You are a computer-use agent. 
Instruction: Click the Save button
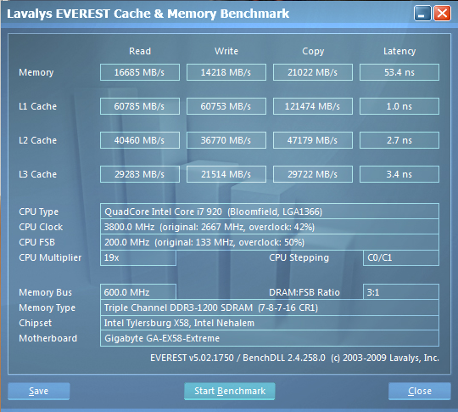coord(38,391)
